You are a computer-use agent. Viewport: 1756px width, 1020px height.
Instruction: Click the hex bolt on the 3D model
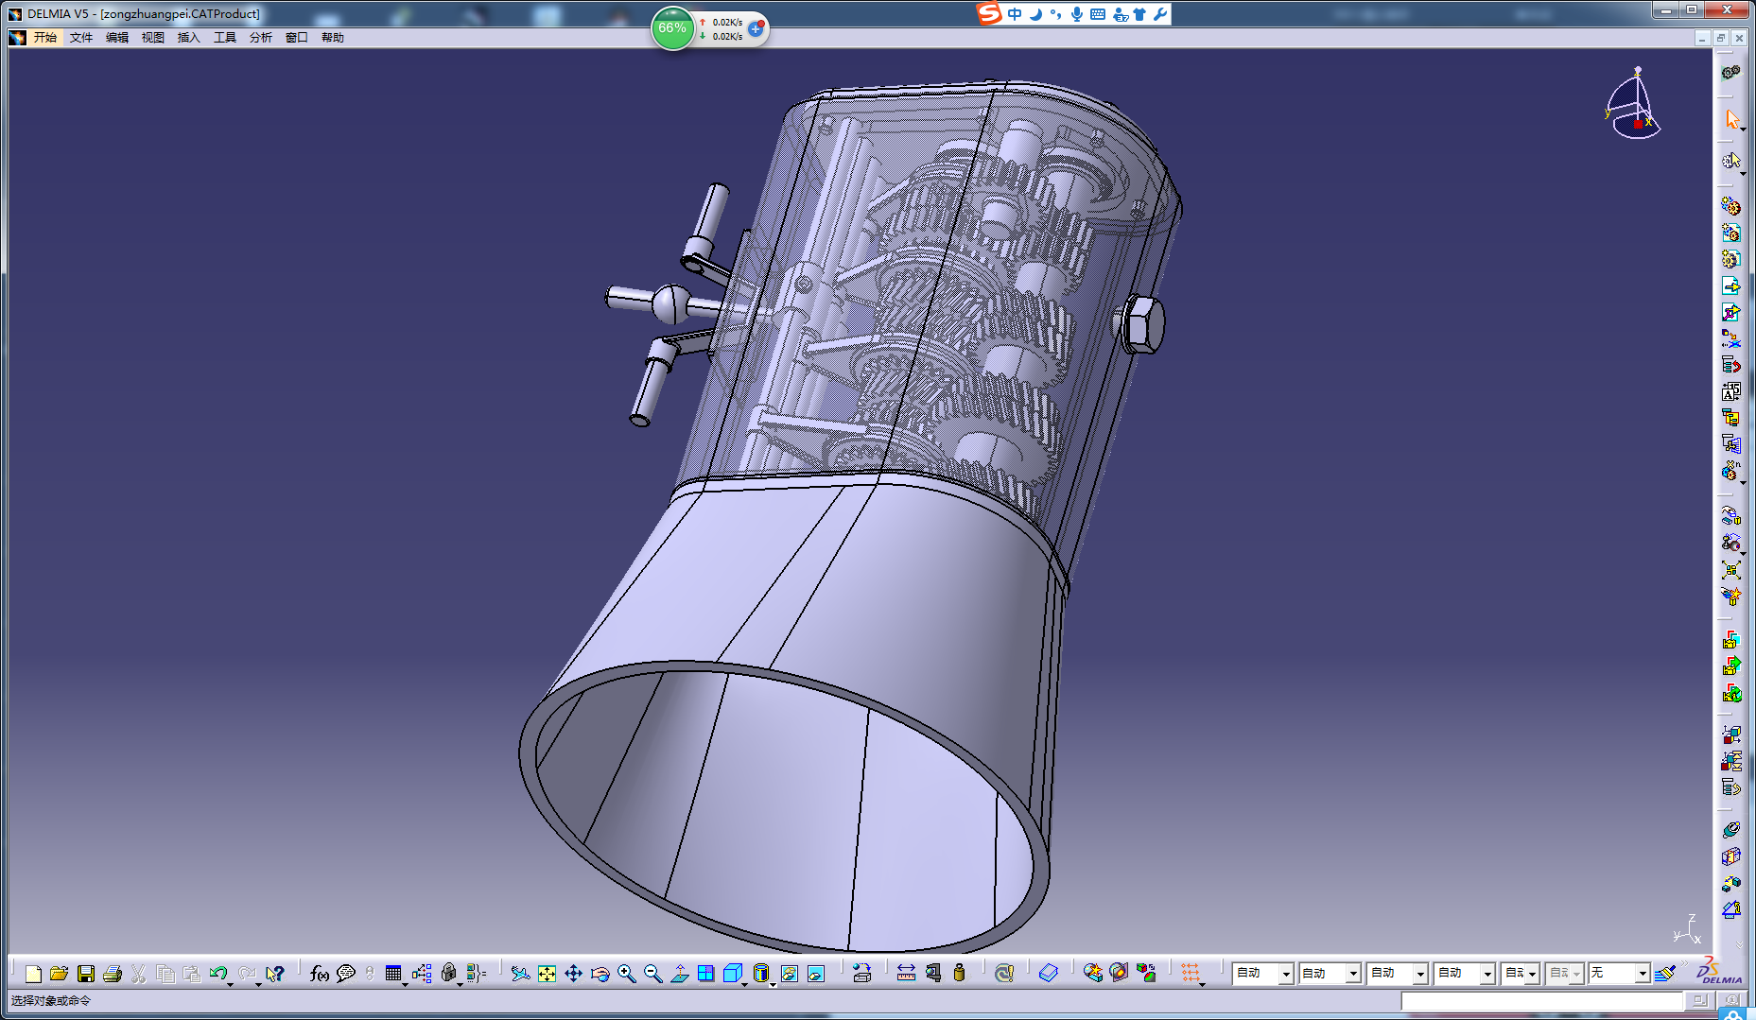point(1142,324)
